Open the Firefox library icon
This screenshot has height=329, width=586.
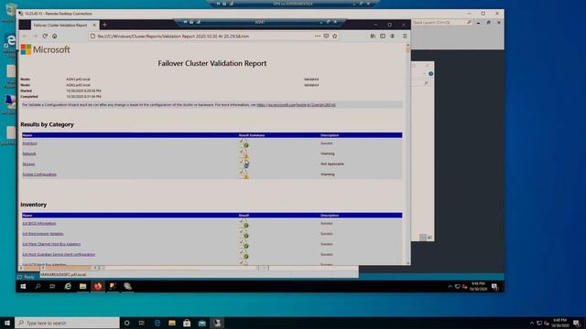pos(373,37)
